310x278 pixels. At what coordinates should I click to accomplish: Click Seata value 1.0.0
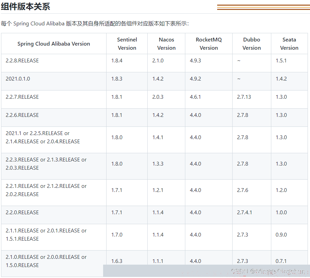[x=281, y=213]
